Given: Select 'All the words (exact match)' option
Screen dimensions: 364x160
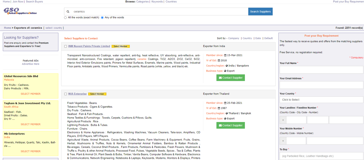Looking at the screenshot, I should tap(66, 18).
